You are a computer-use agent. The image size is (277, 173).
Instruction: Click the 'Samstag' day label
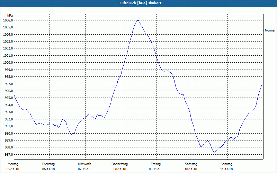191,164
